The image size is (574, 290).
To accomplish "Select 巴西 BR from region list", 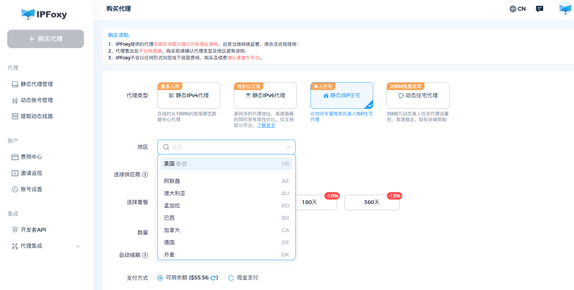I will [226, 218].
